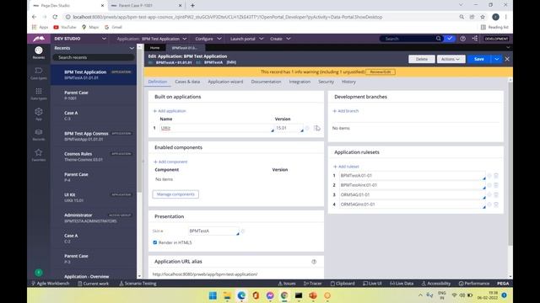This screenshot has width=540, height=303.
Task: Switch to the Integration tab
Action: coord(300,82)
